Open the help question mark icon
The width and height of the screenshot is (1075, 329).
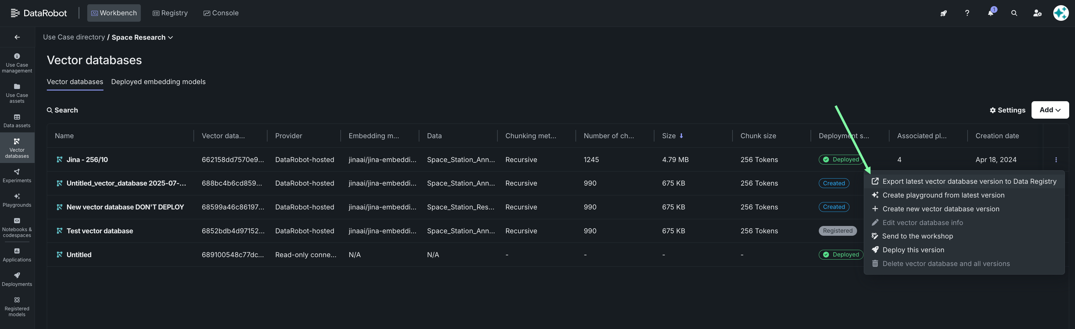click(967, 13)
